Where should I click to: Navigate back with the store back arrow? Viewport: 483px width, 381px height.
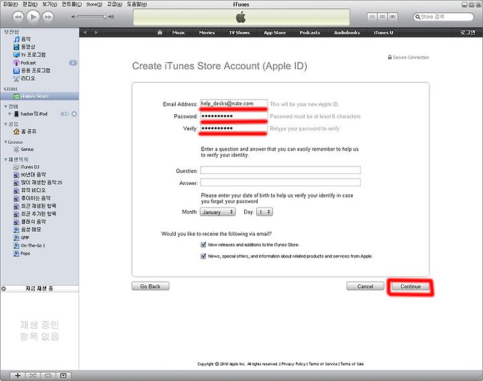85,32
